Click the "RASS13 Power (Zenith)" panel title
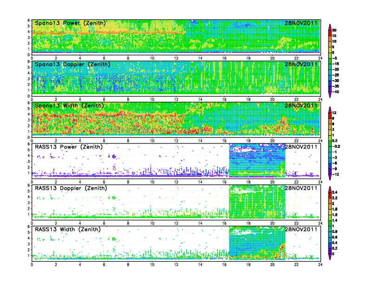Viewport: 368px width, 284px height. [69, 147]
